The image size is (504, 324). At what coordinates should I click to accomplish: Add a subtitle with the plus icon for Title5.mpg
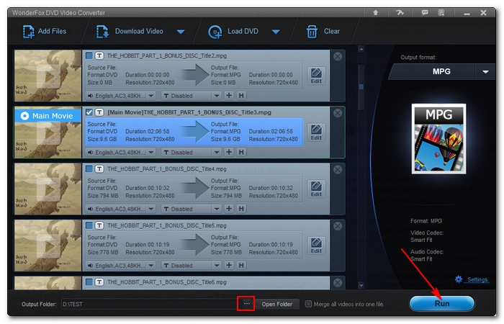coord(229,265)
